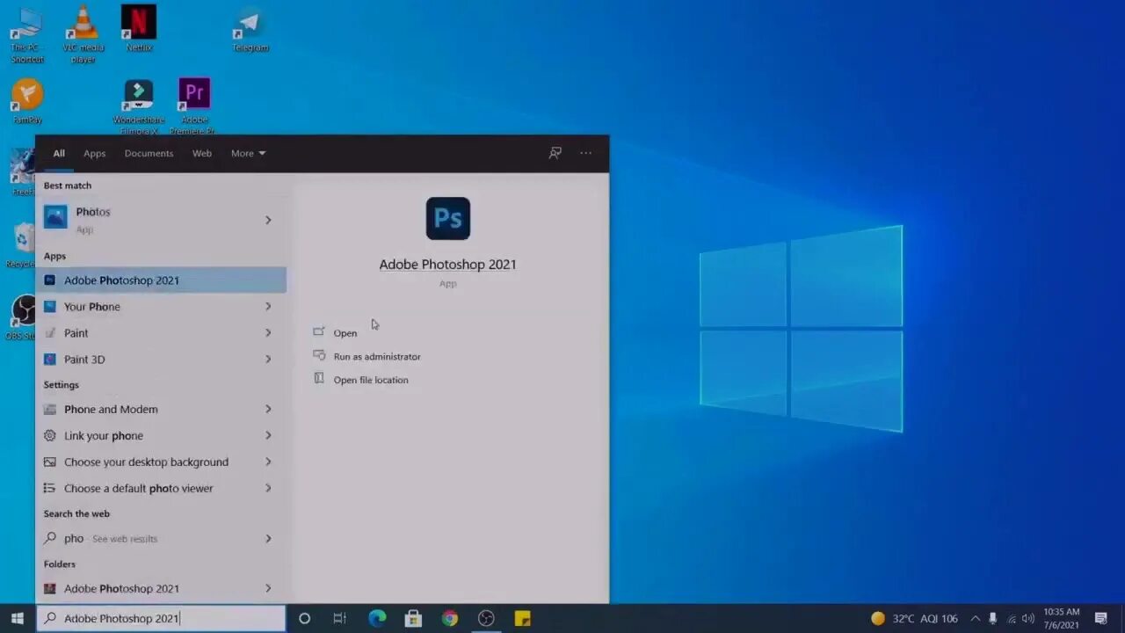Open Choose your desktop background setting
This screenshot has height=633, width=1125.
click(x=161, y=462)
